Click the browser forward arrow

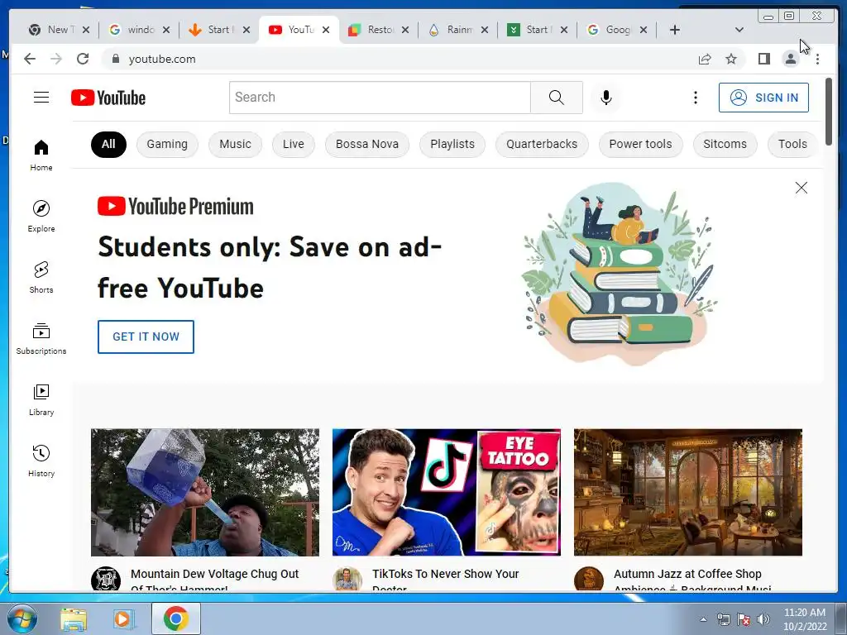pyautogui.click(x=56, y=59)
